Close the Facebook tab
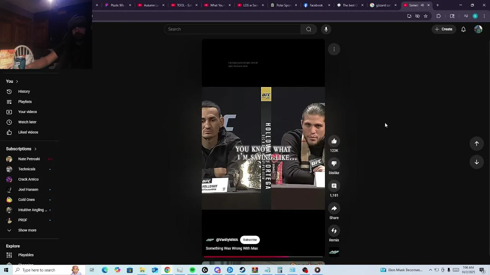Viewport: 490px width, 275px height. point(329,5)
